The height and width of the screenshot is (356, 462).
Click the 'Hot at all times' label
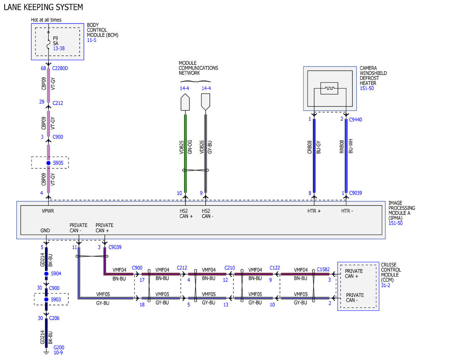[x=46, y=20]
